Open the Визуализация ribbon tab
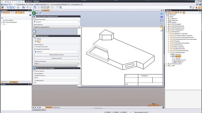 pos(41,4)
